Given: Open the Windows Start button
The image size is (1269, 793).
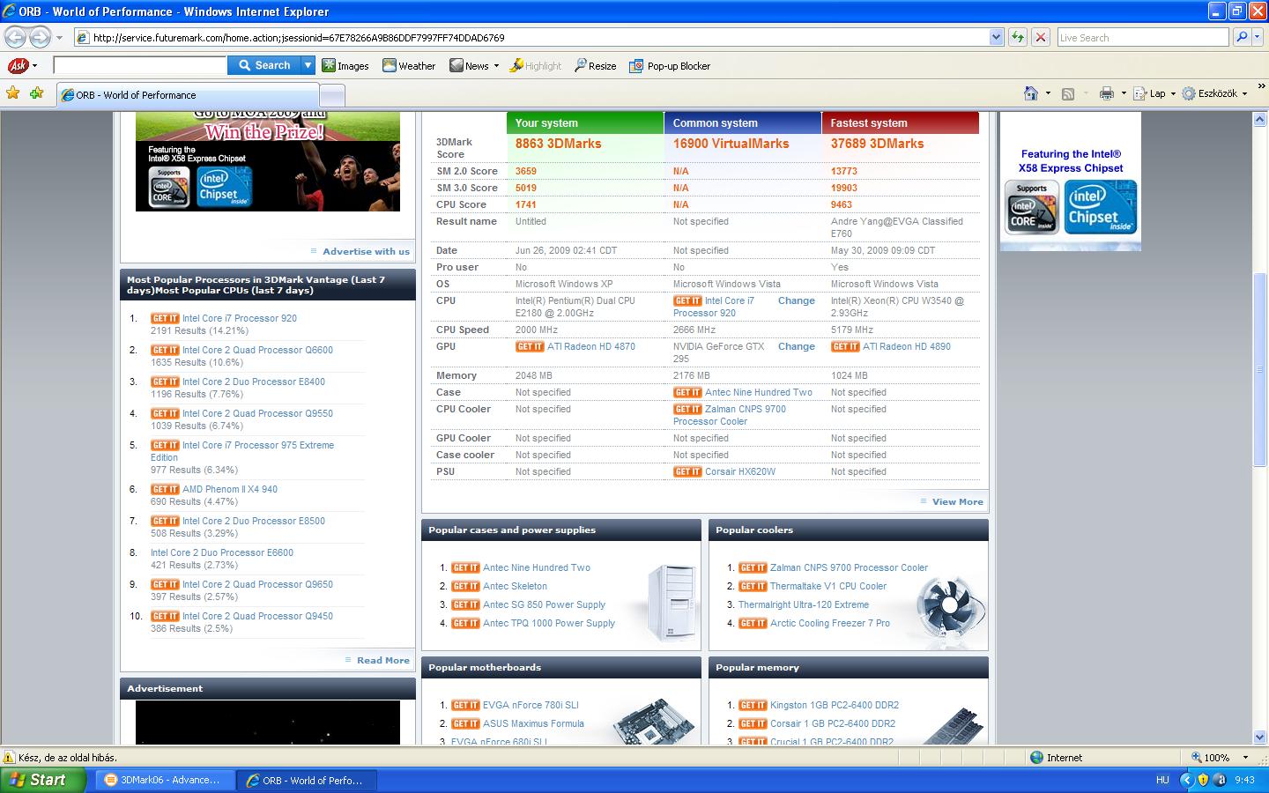Looking at the screenshot, I should coord(42,780).
